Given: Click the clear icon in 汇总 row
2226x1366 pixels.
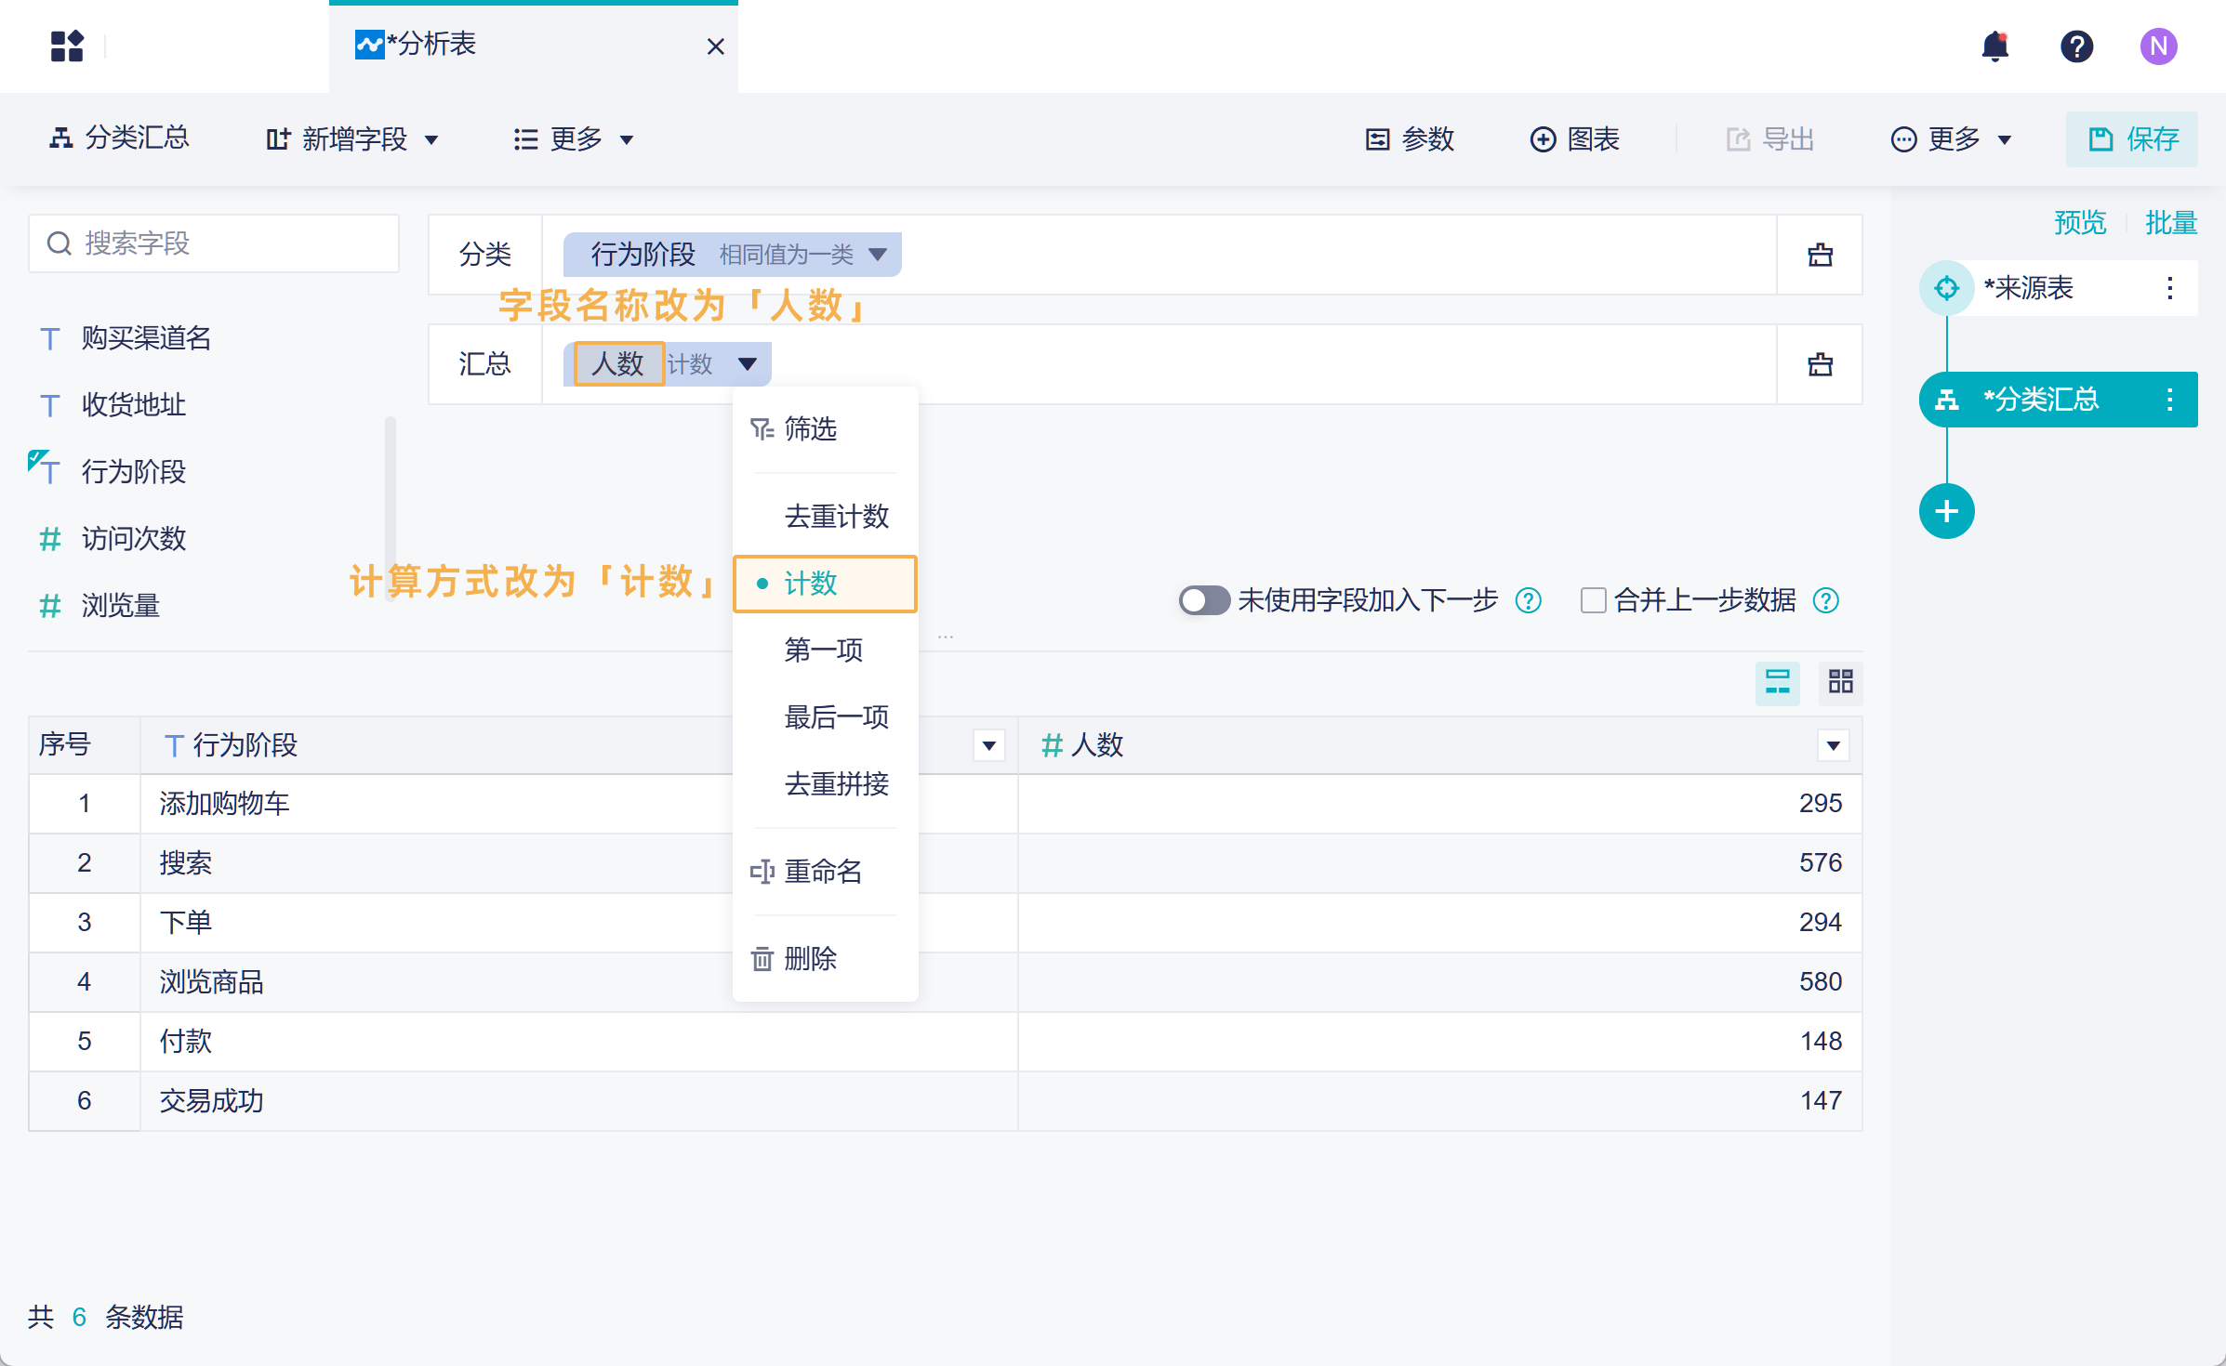Looking at the screenshot, I should [1820, 364].
